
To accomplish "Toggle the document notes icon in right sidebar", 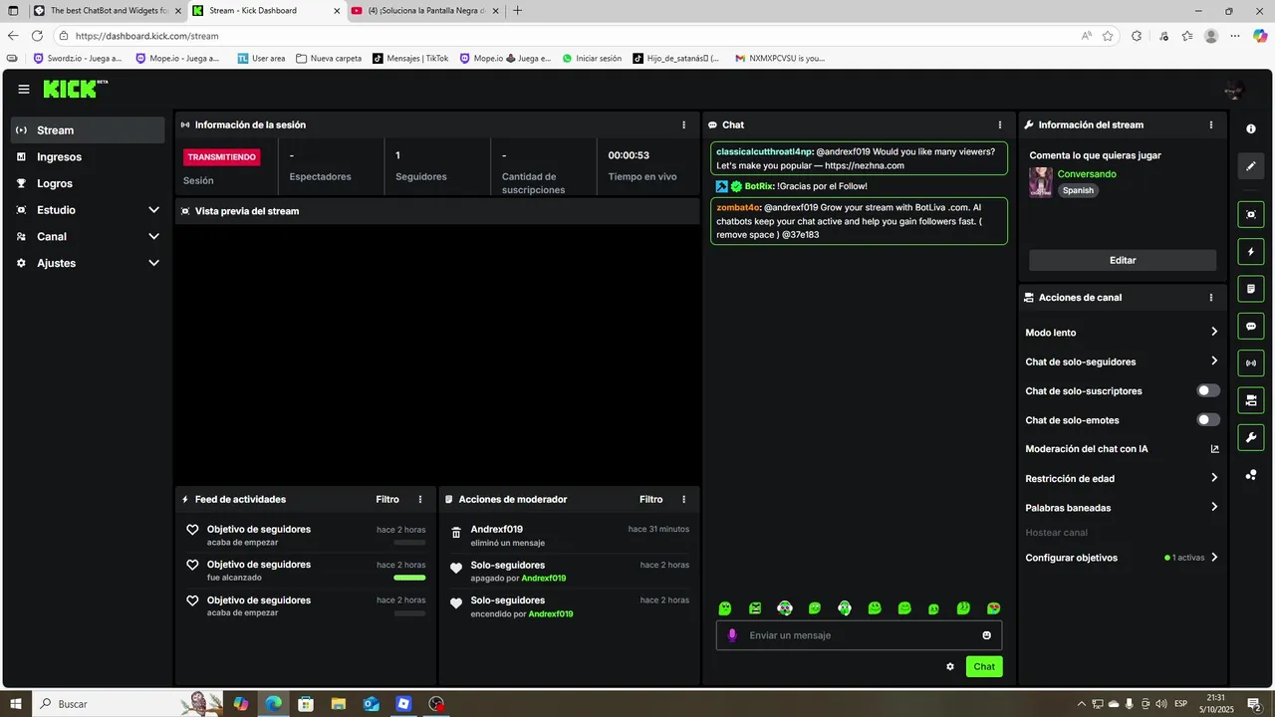I will (1251, 289).
